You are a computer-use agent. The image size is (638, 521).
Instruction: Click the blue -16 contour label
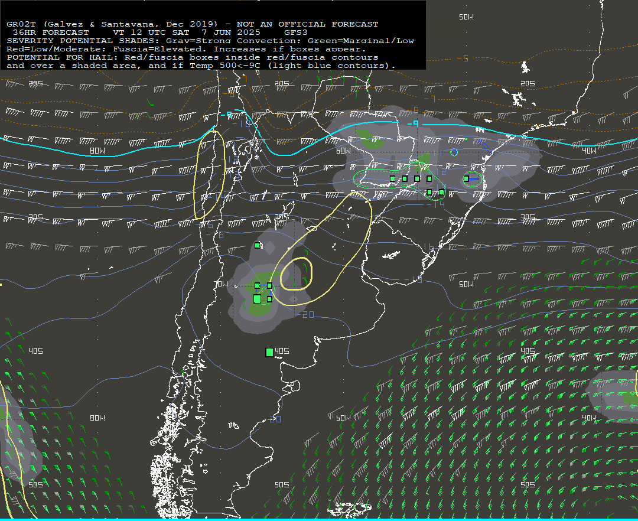click(427, 247)
